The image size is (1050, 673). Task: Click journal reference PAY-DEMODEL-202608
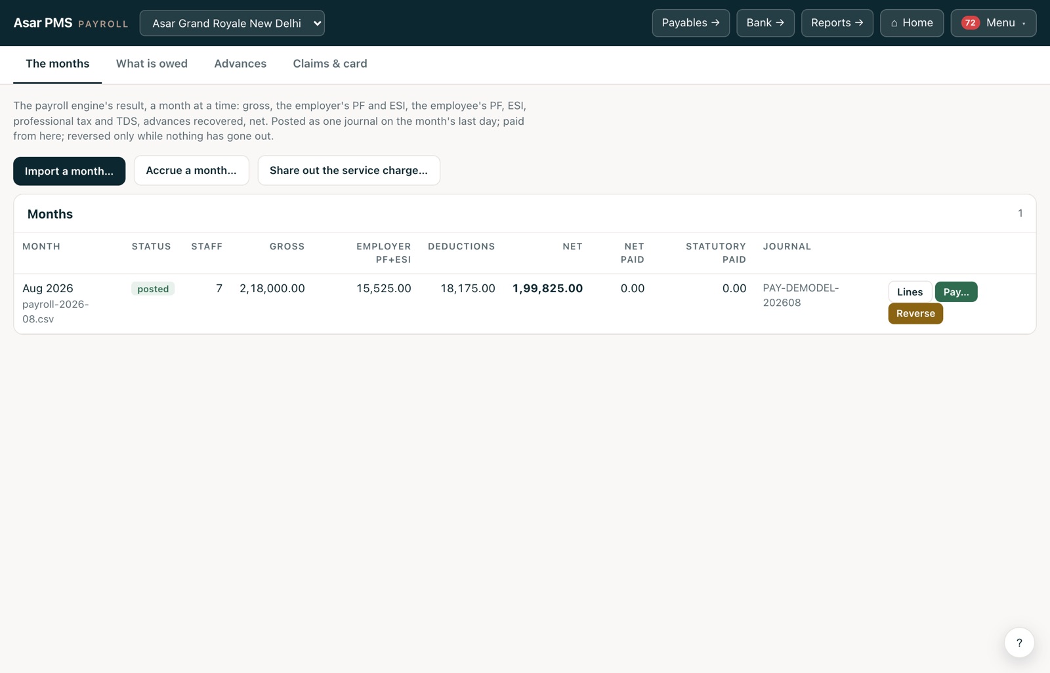801,295
